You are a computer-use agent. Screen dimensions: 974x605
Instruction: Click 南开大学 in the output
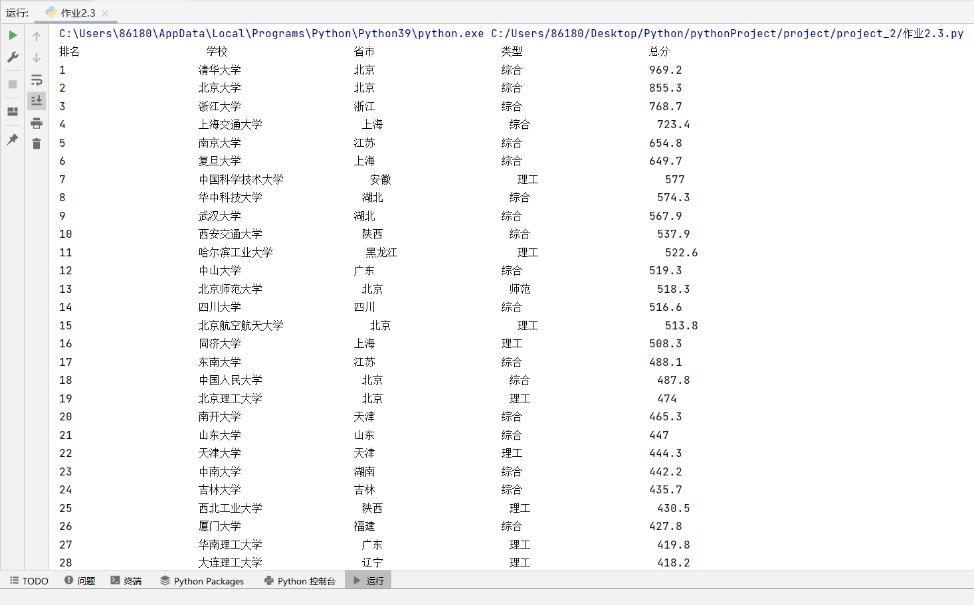coord(219,416)
